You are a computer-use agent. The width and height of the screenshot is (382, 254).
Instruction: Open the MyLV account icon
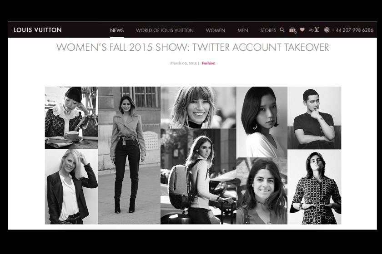314,29
